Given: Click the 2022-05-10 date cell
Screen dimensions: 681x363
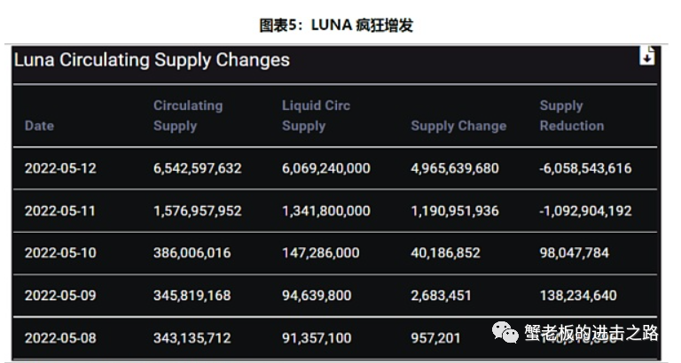Looking at the screenshot, I should click(60, 253).
